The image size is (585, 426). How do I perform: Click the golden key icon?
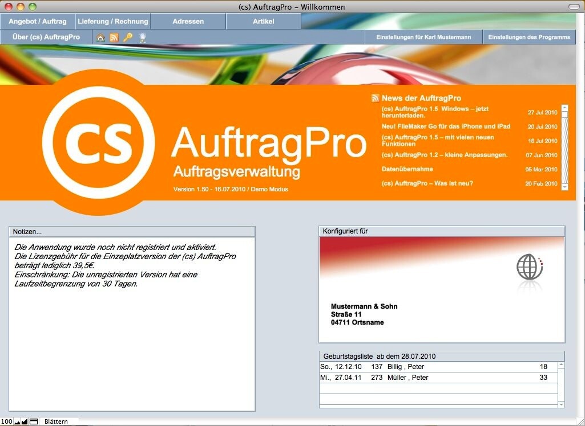pyautogui.click(x=128, y=37)
